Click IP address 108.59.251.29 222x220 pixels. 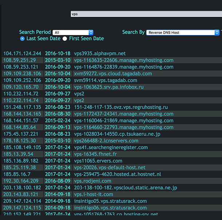click(x=20, y=60)
